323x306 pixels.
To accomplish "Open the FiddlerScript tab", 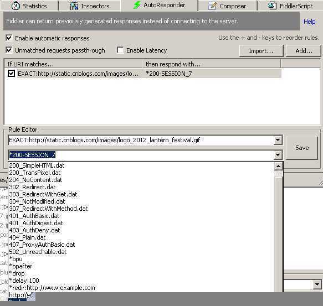I will (290, 6).
